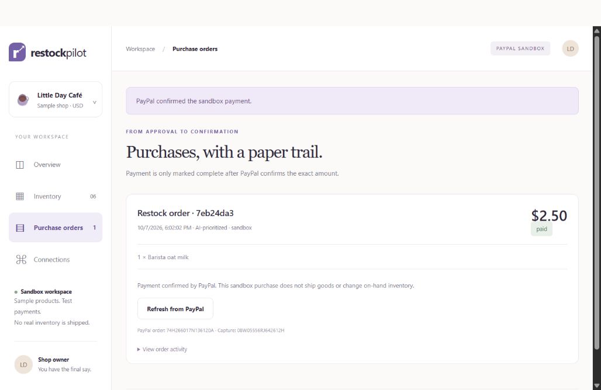Image resolution: width=601 pixels, height=390 pixels.
Task: Click 'Restock order · 7eb24da3' title
Action: click(185, 213)
